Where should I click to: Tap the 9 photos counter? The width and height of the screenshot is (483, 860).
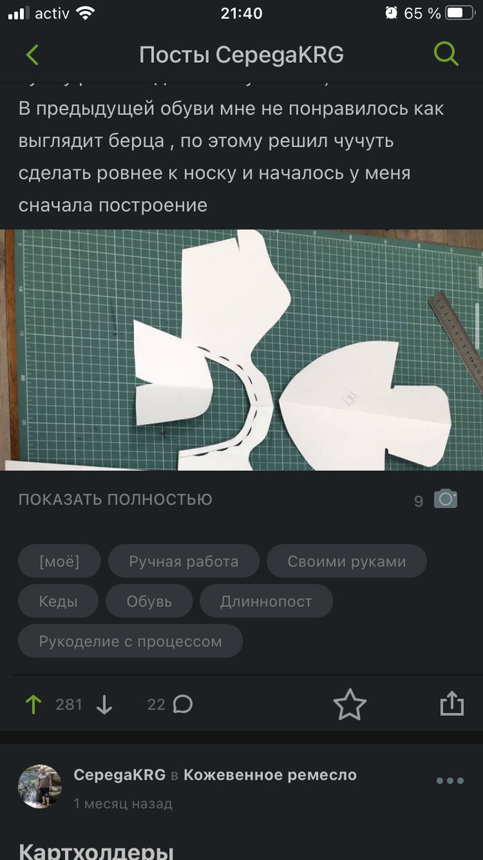coord(418,501)
